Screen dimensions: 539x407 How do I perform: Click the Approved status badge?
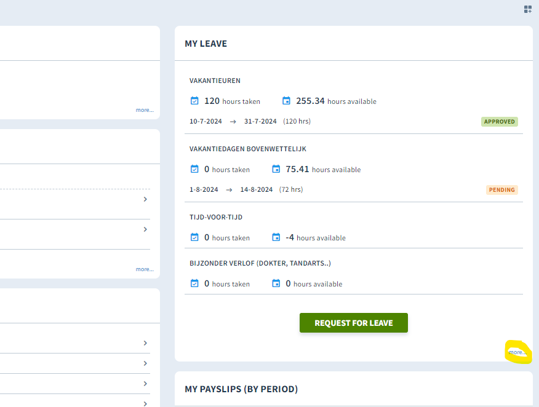500,122
